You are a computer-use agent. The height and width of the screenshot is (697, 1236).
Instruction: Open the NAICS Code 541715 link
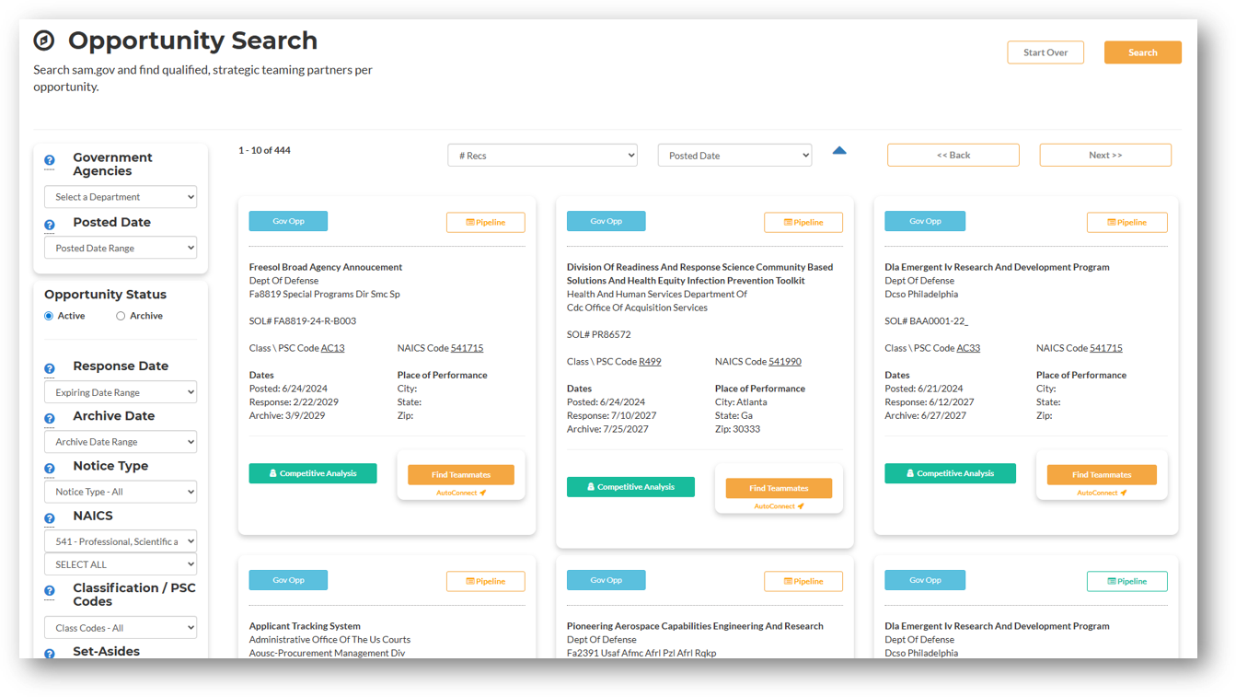point(465,347)
